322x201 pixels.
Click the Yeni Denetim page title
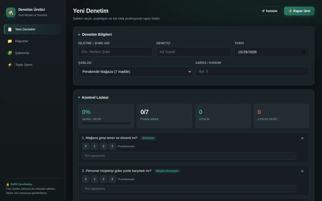click(x=91, y=11)
